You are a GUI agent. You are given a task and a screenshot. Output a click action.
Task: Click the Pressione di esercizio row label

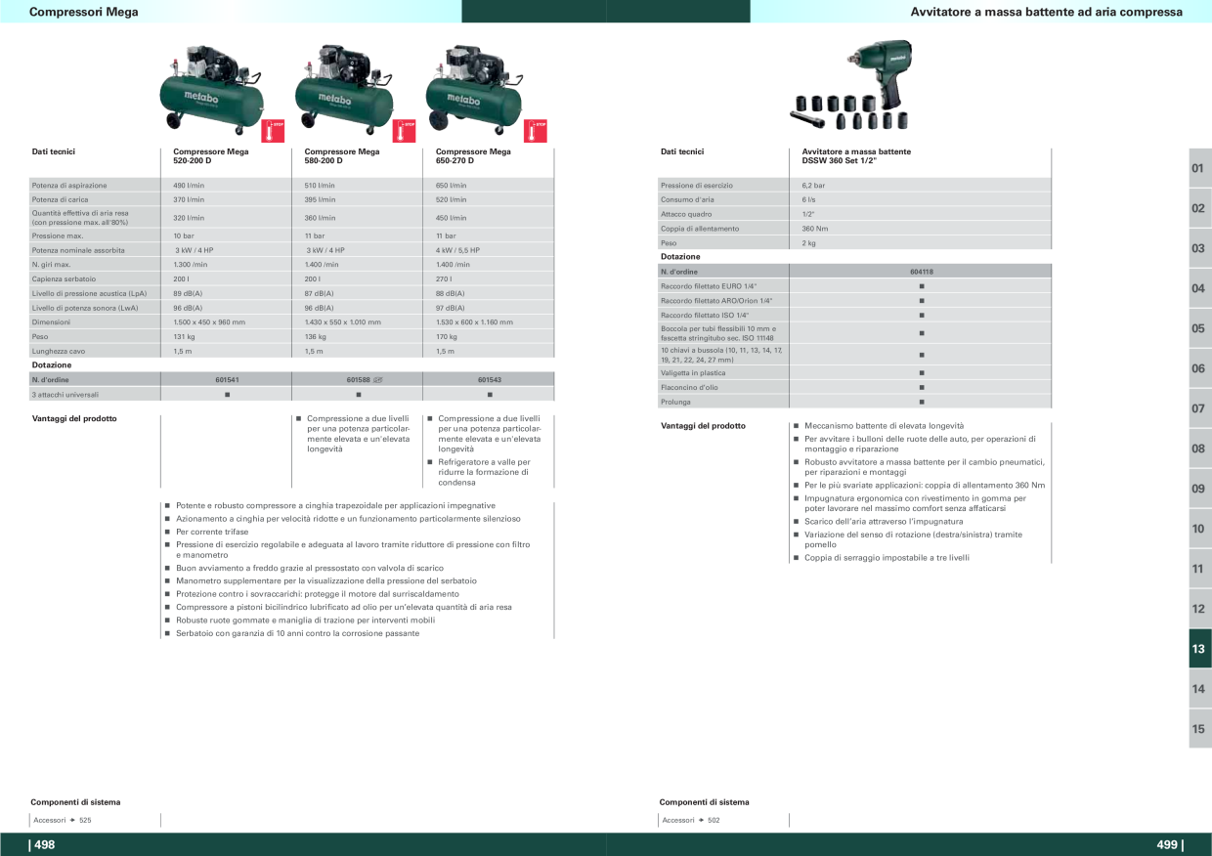[x=697, y=185]
